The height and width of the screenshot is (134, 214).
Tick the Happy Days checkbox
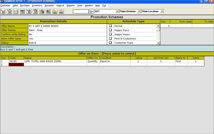[x=110, y=30]
